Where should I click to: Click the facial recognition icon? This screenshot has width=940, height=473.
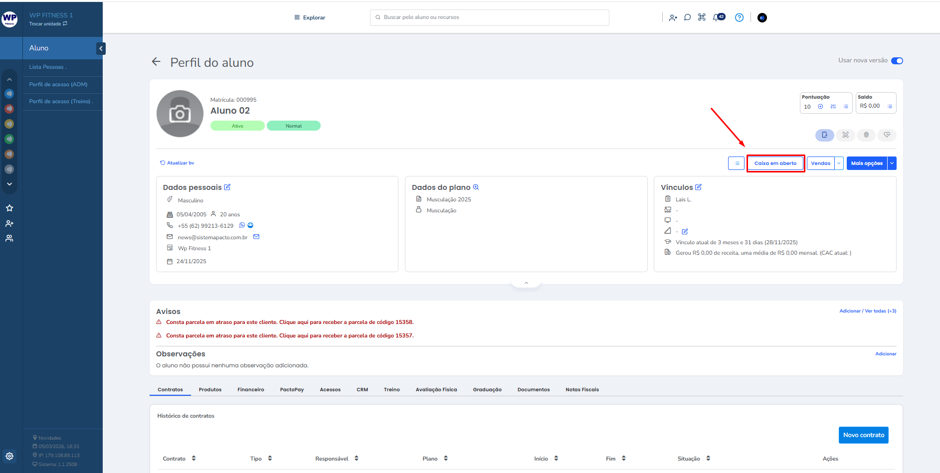pos(845,135)
